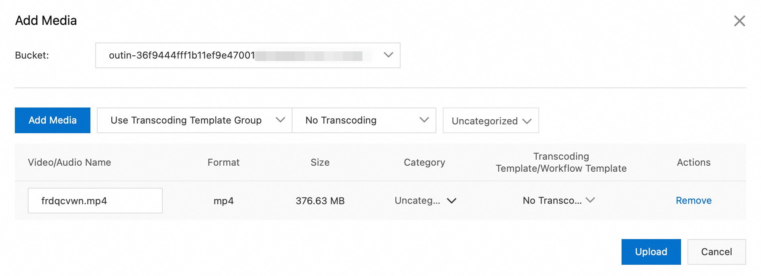The height and width of the screenshot is (276, 761).
Task: Click chevron on the No Transcoding dropdown
Action: [424, 120]
